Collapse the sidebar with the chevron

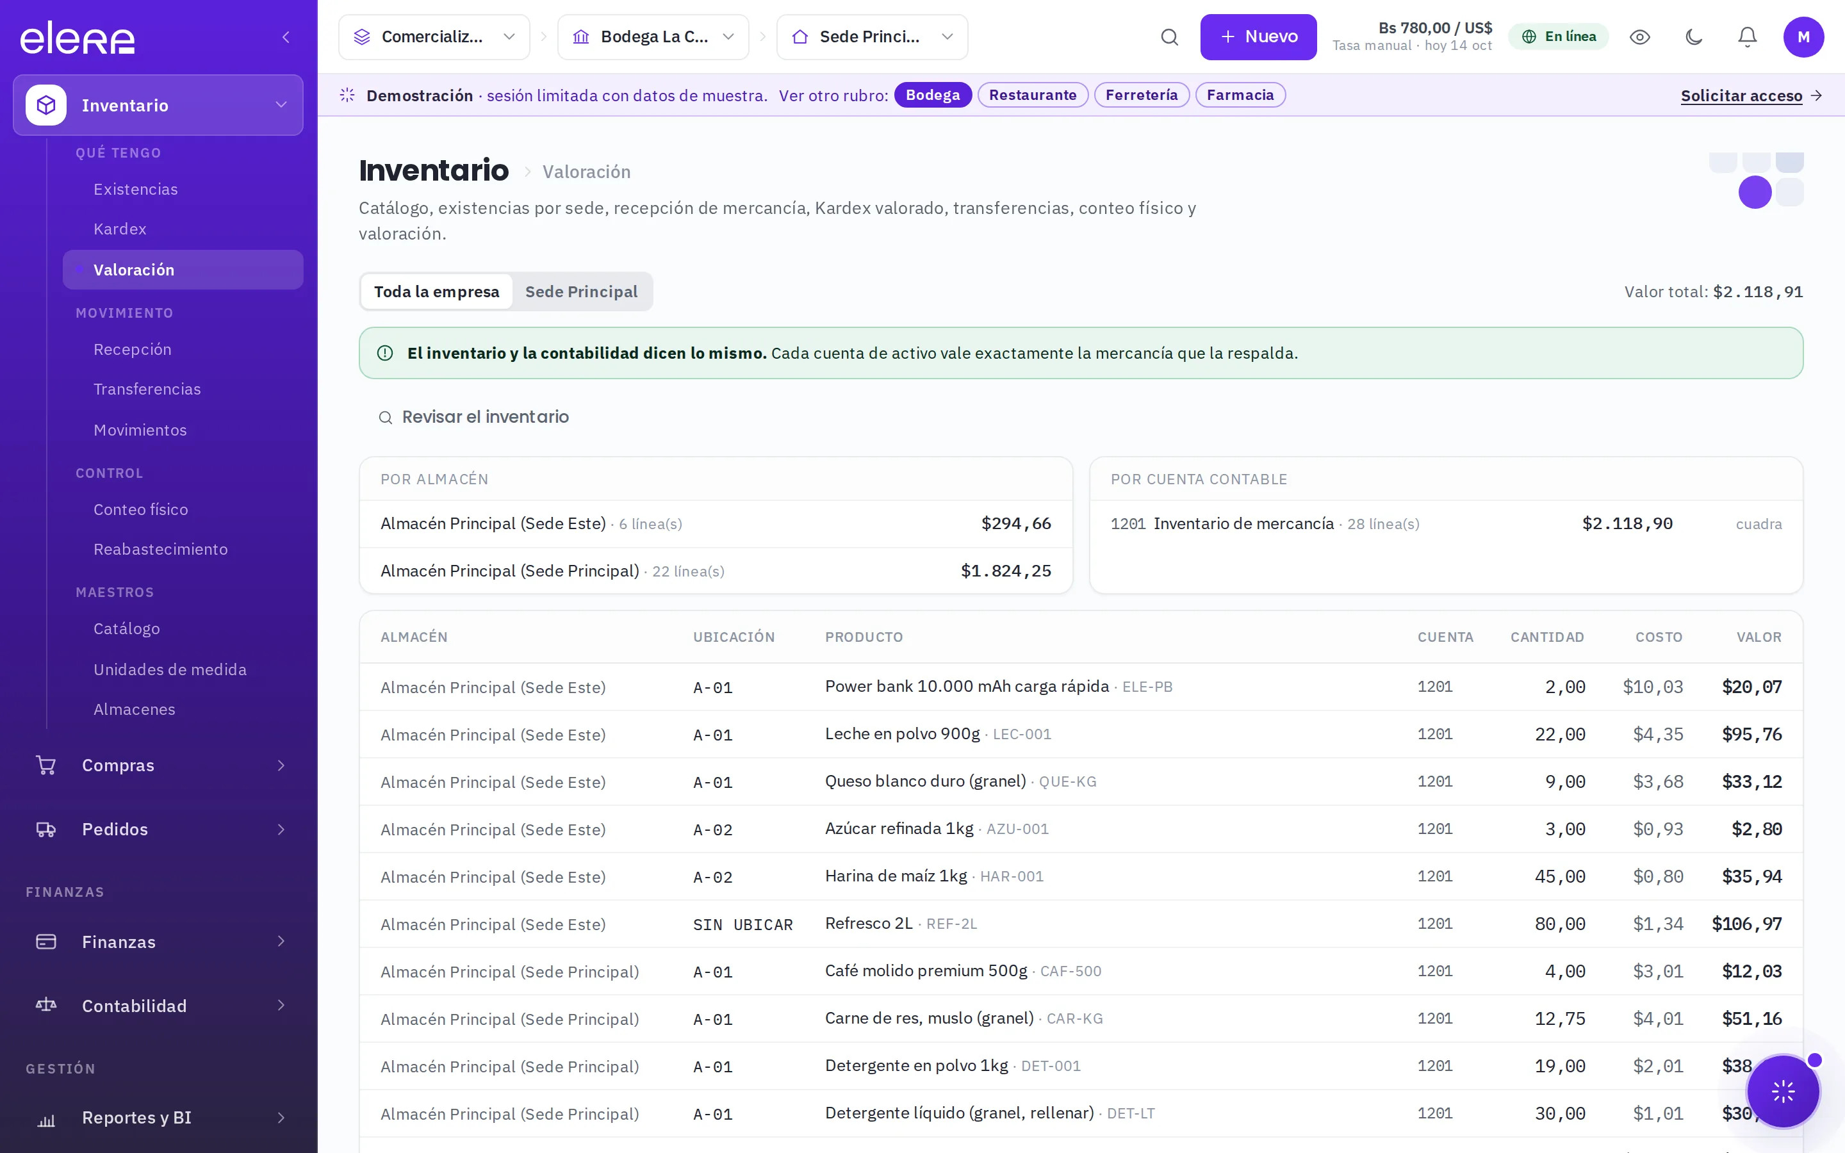click(286, 37)
